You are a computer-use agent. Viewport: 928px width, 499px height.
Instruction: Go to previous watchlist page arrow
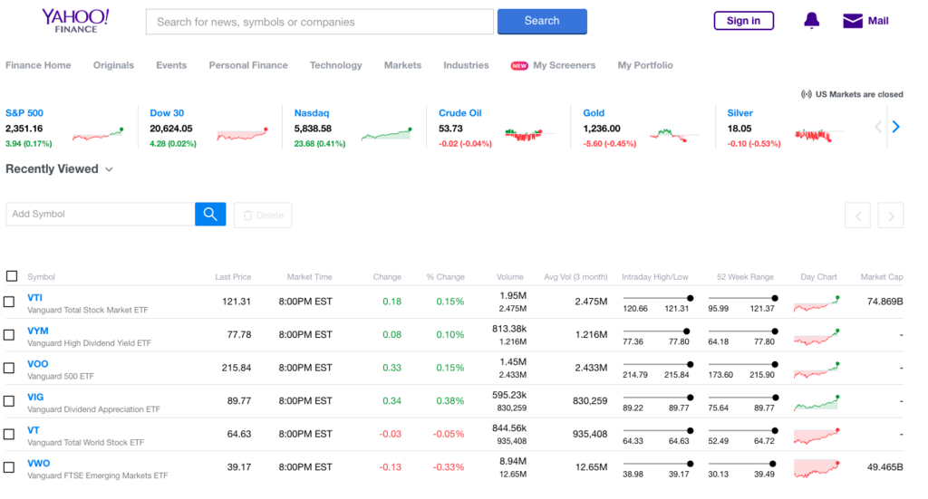(x=857, y=216)
